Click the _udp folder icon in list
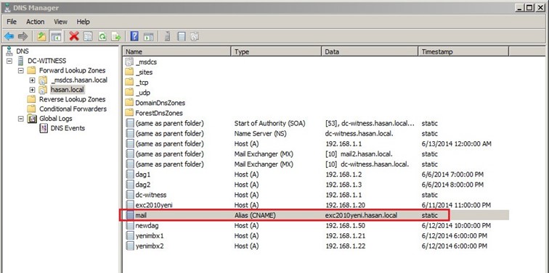The height and width of the screenshot is (273, 549). (129, 93)
